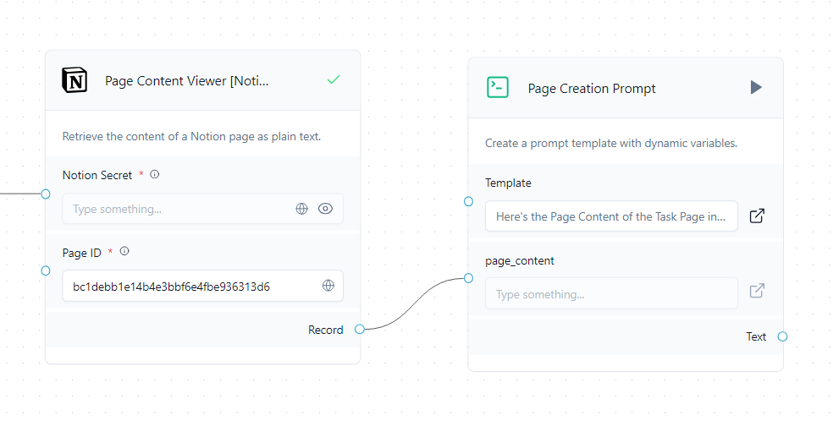Click the Template text field
833x426 pixels.
click(610, 216)
